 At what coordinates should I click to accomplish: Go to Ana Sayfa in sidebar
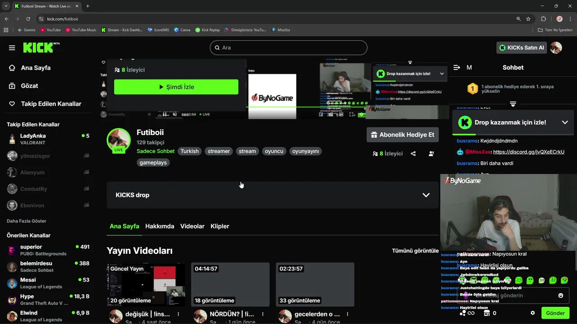point(36,68)
